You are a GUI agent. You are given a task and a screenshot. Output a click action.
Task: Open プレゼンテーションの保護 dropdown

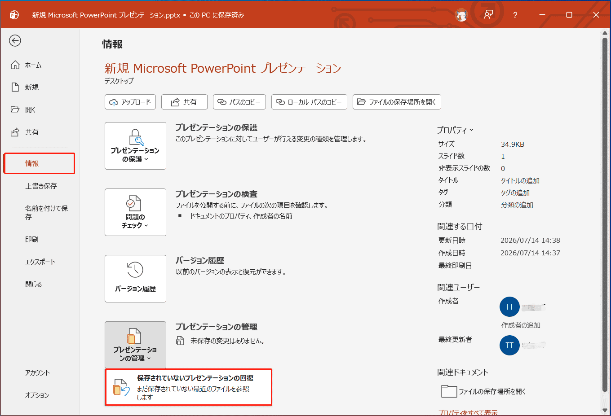135,146
